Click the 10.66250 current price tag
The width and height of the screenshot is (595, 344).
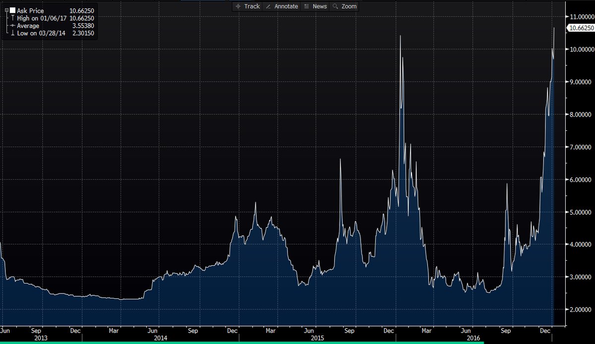580,28
